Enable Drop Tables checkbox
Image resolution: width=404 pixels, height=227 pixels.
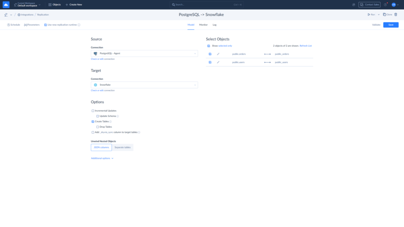tap(98, 127)
